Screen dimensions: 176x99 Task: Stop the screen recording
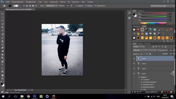click(x=168, y=92)
